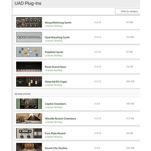The width and height of the screenshot is (151, 151).
Task: Click the 40 MB size value
Action: tap(130, 22)
